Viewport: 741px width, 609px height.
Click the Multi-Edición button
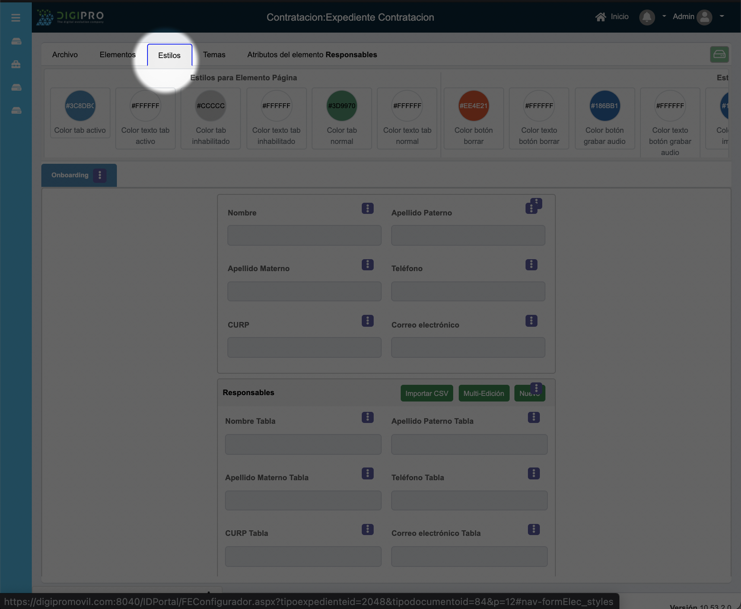(483, 393)
